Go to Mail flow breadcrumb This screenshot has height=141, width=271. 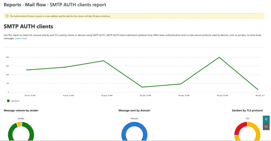click(x=35, y=5)
